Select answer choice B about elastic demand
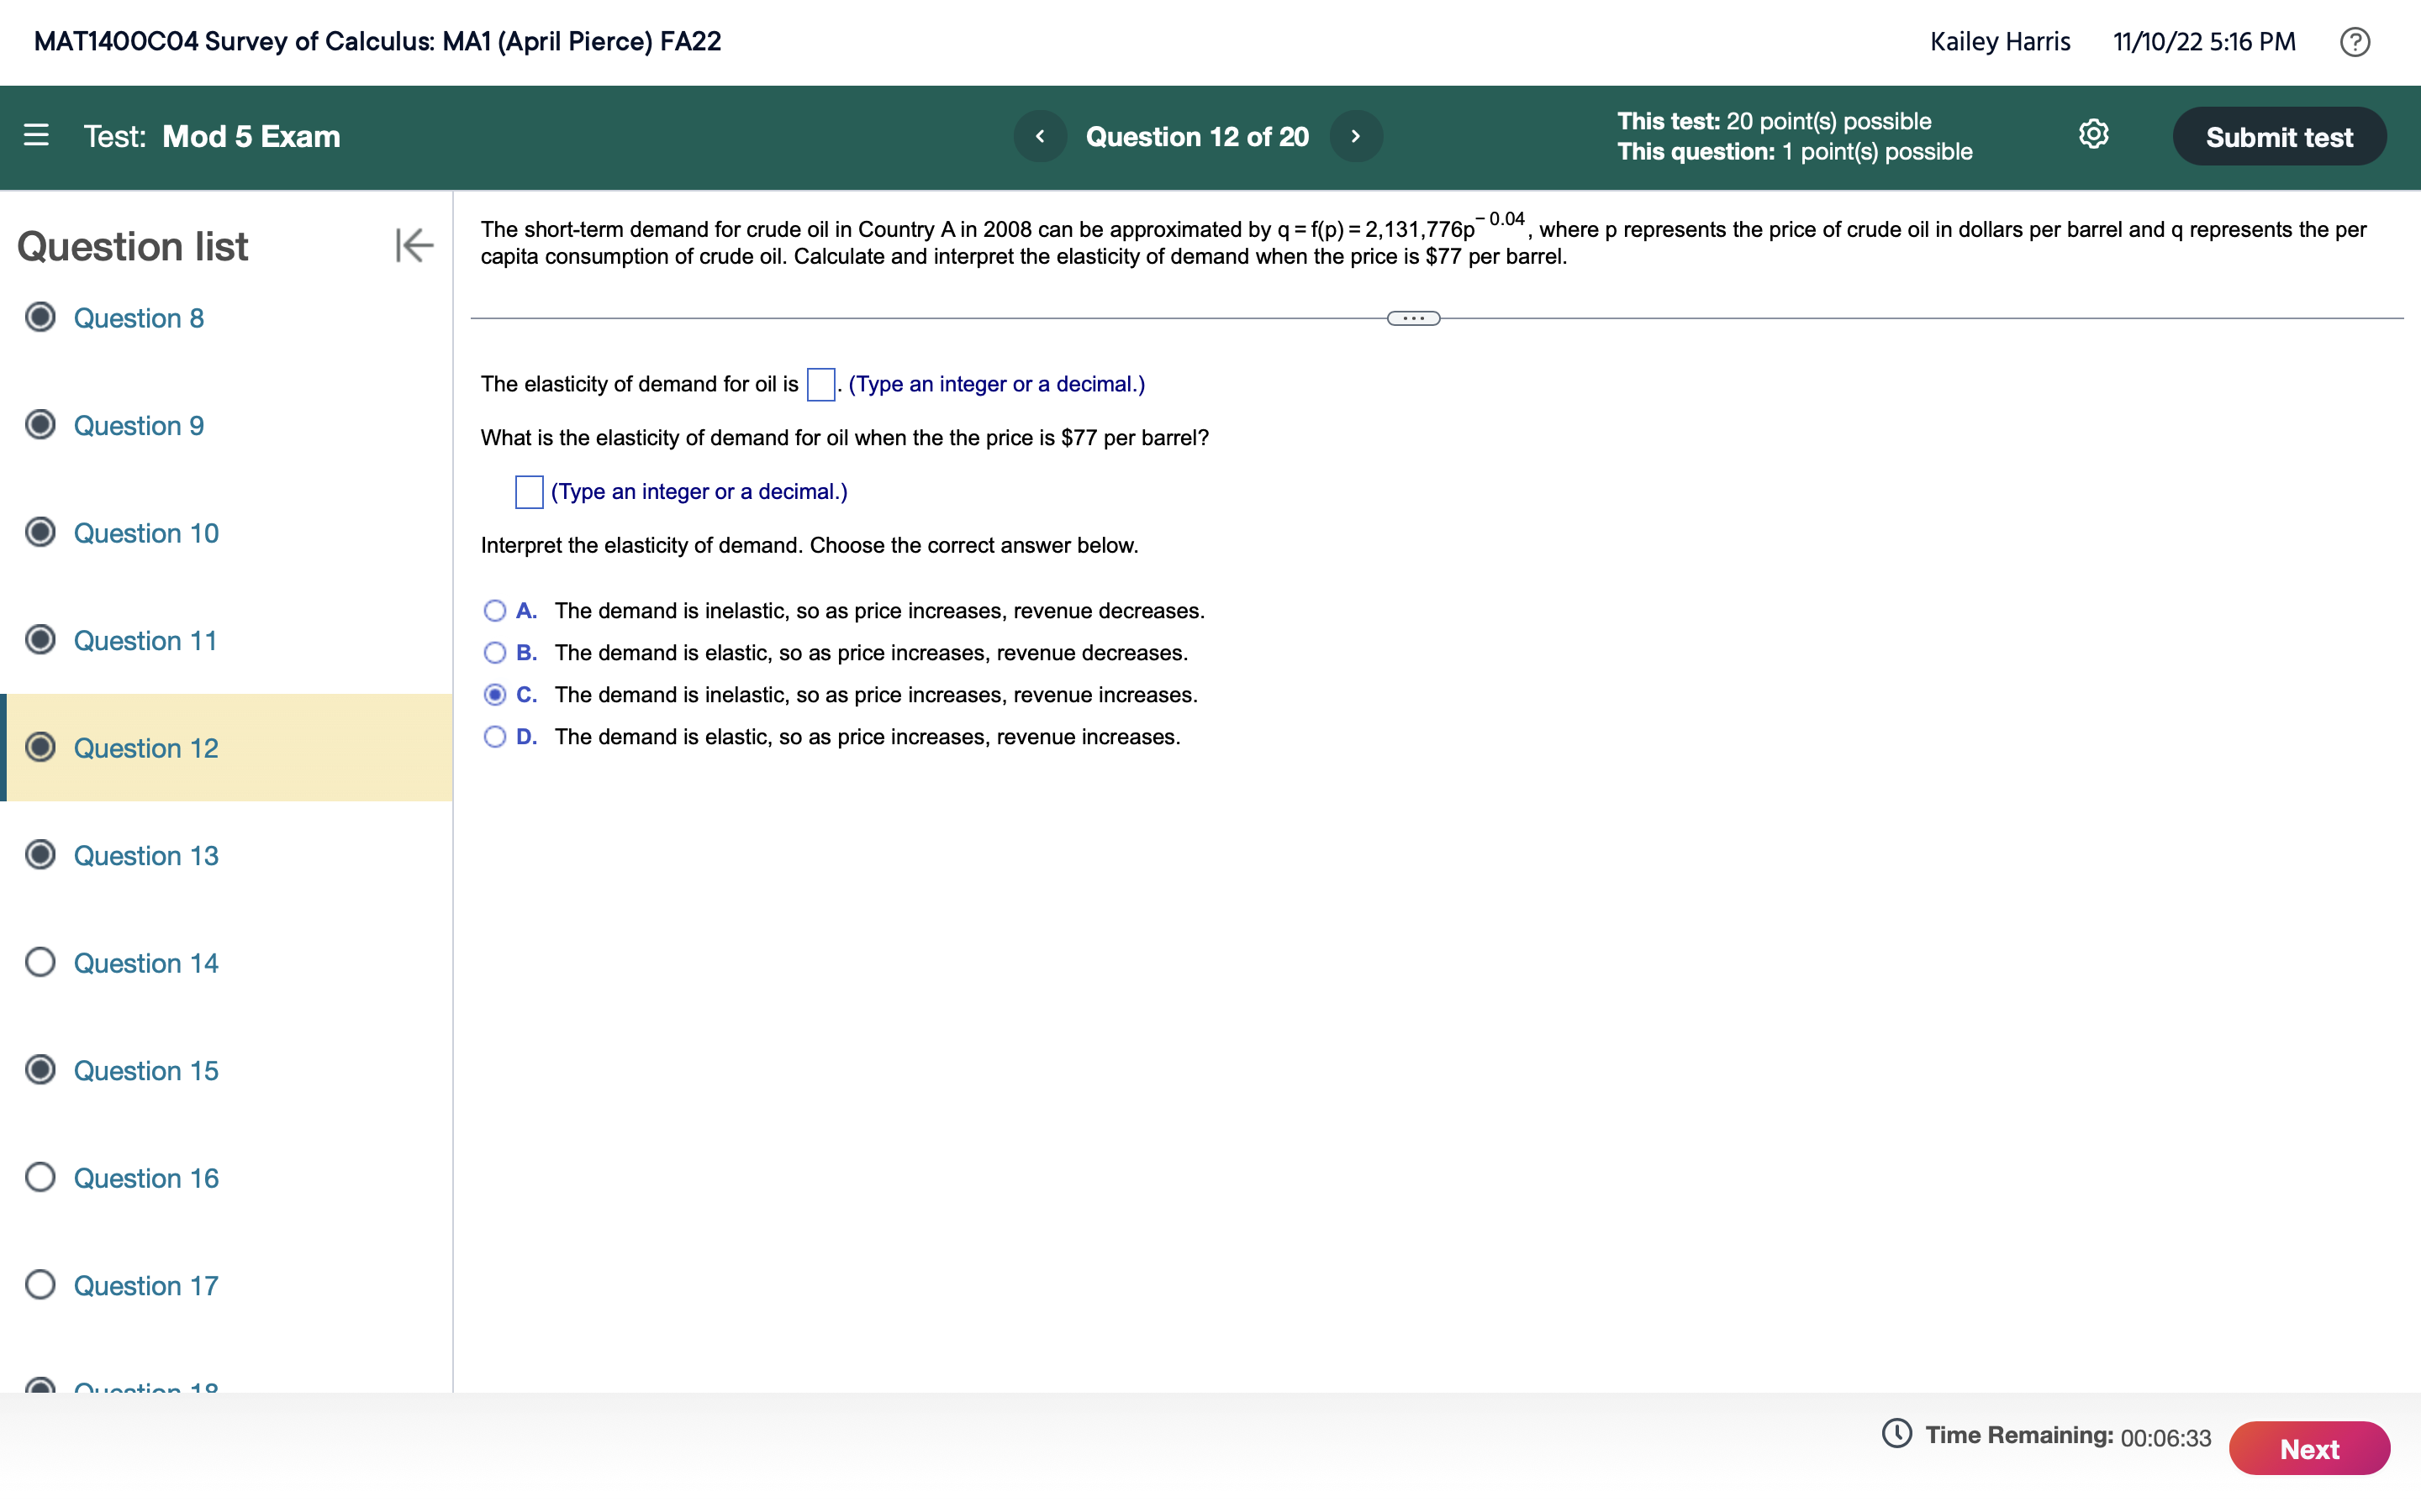The width and height of the screenshot is (2421, 1512). pos(495,652)
